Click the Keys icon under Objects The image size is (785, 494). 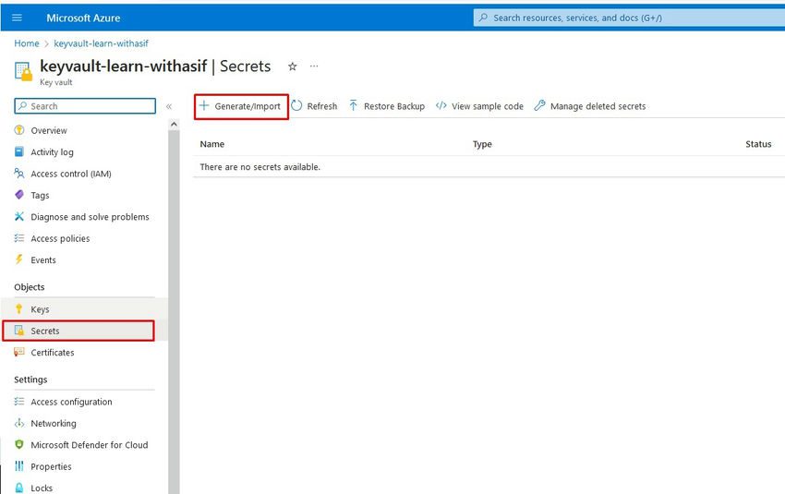(x=19, y=308)
